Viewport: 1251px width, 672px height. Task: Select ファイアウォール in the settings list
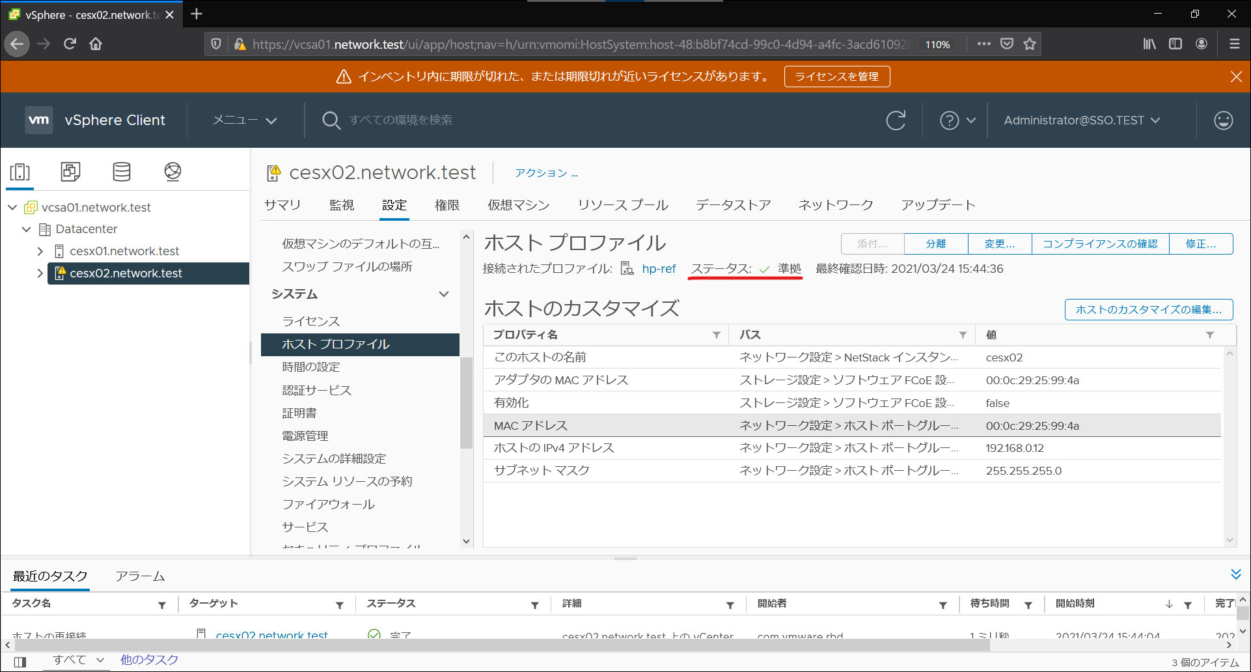click(x=328, y=504)
